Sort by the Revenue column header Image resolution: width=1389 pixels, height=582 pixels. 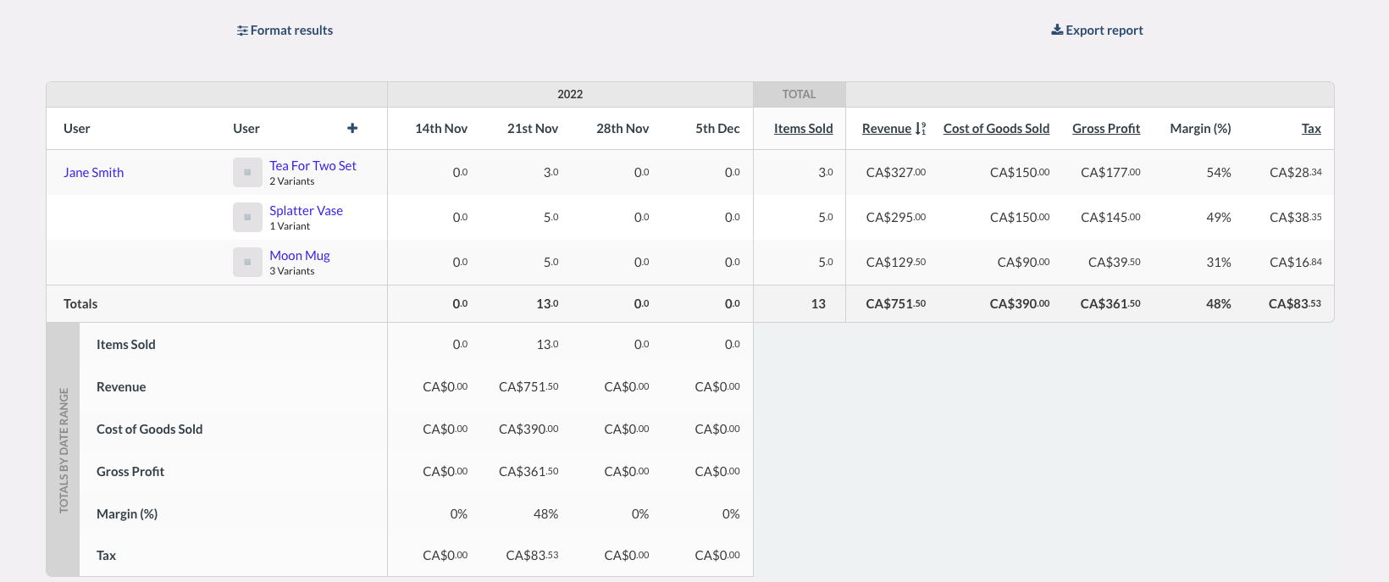point(886,128)
